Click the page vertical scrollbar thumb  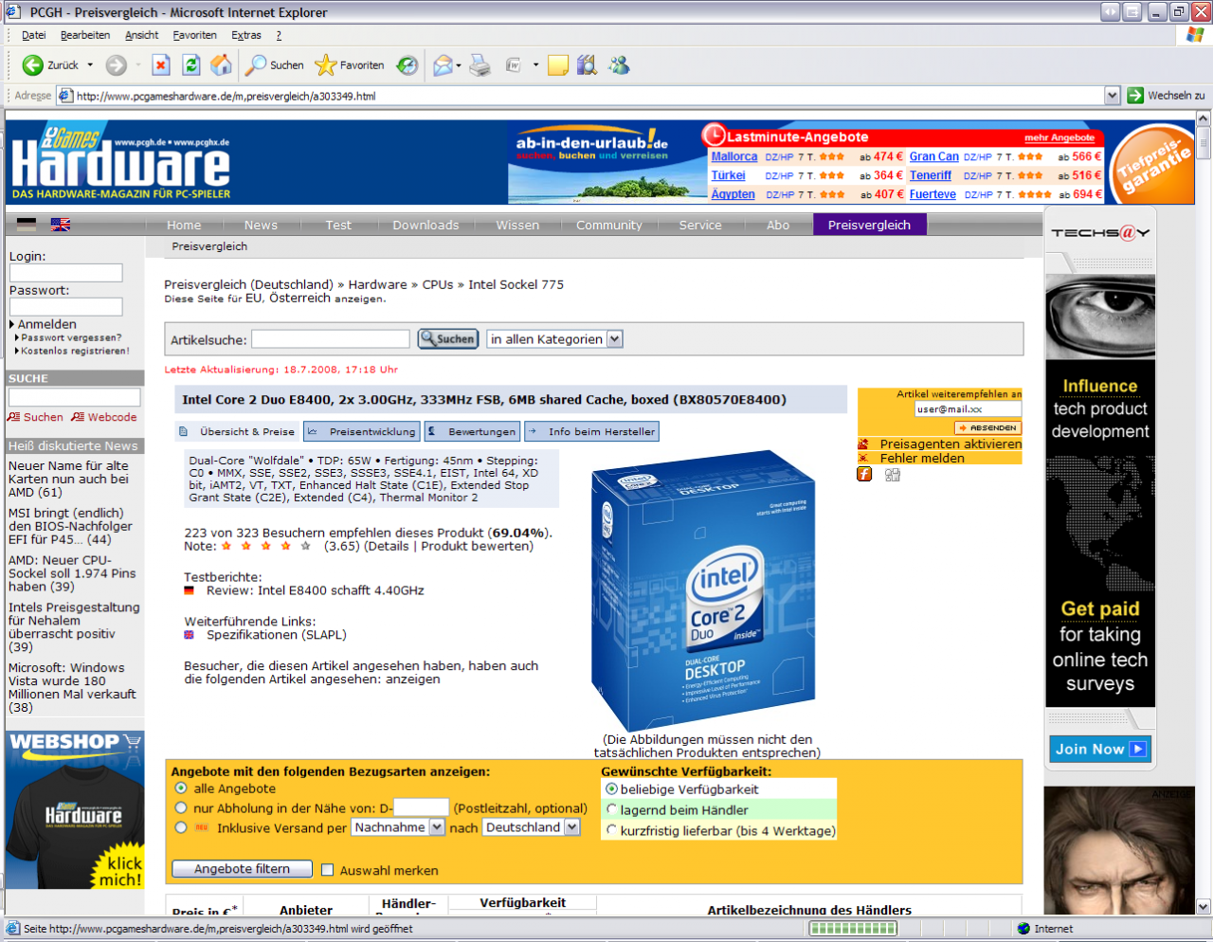click(x=1204, y=143)
